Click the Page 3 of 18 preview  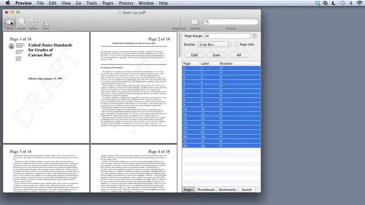[x=46, y=169]
